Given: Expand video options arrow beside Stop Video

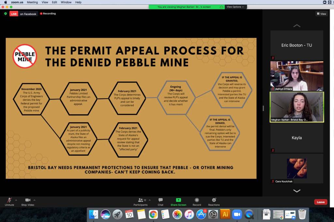Looking at the screenshot, I should point(35,200).
